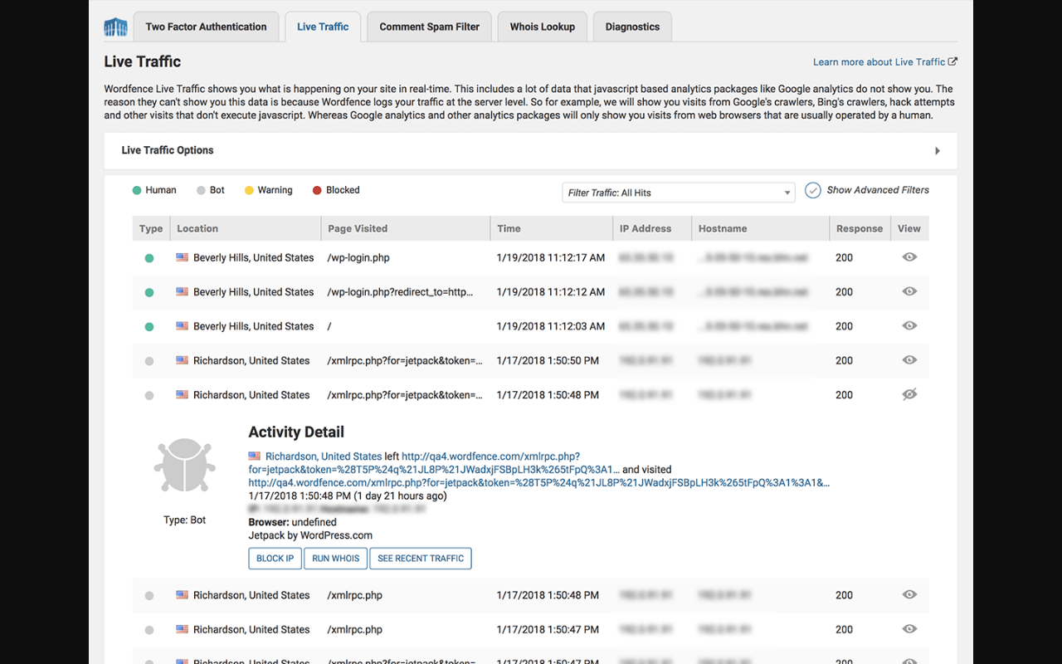Switch to the Two Factor Authentication tab
The width and height of the screenshot is (1062, 664).
206,27
